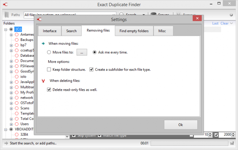Viewport: 238px width, 150px height.
Task: Click the stepper arrows beside value 10
Action: tap(210, 134)
